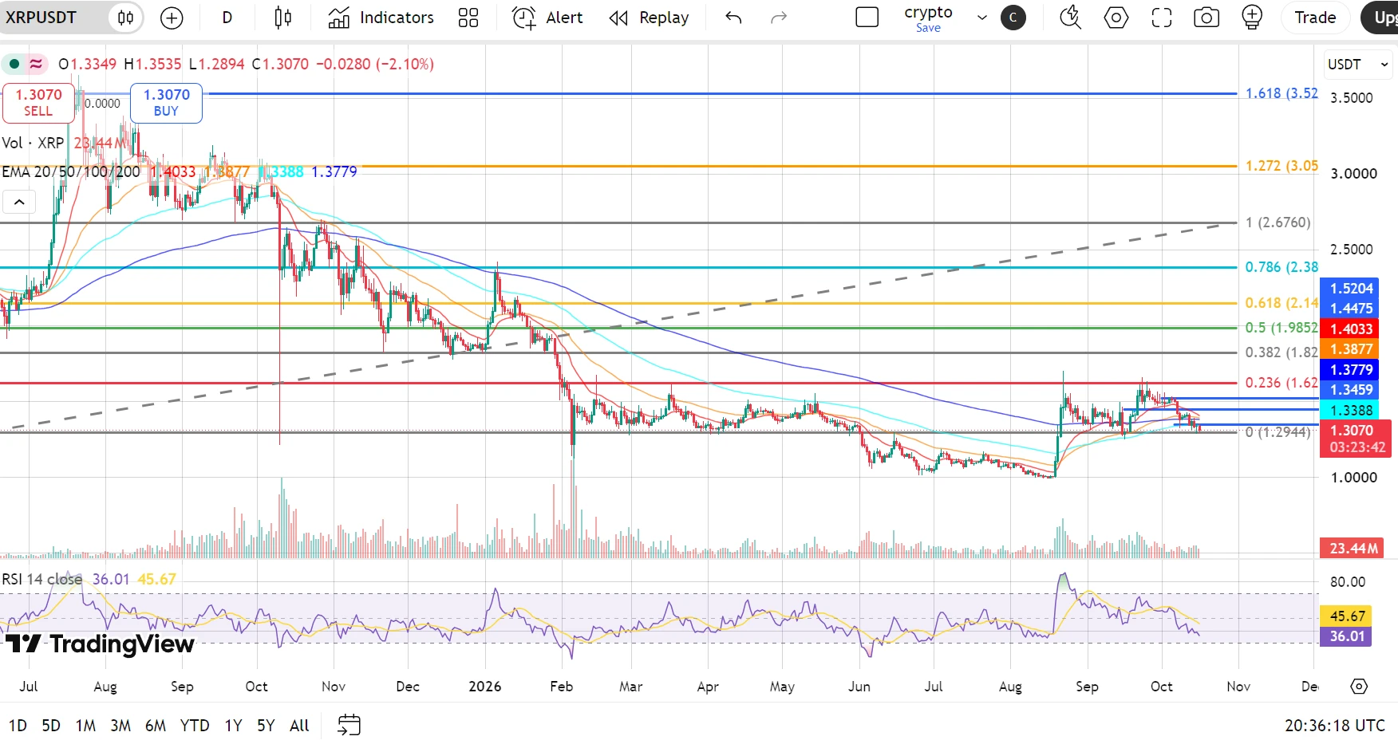This screenshot has height=744, width=1398.
Task: Select the YTD time range
Action: click(195, 726)
